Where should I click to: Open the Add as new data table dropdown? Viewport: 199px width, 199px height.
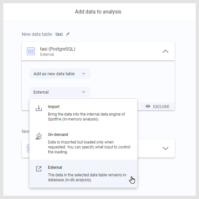[x=60, y=74]
